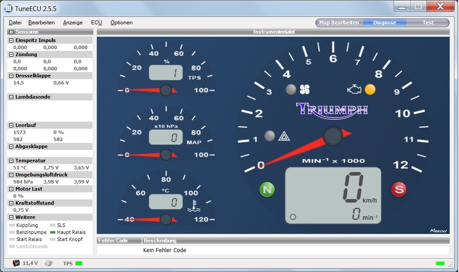Collapse the Temperatur section

[11, 161]
